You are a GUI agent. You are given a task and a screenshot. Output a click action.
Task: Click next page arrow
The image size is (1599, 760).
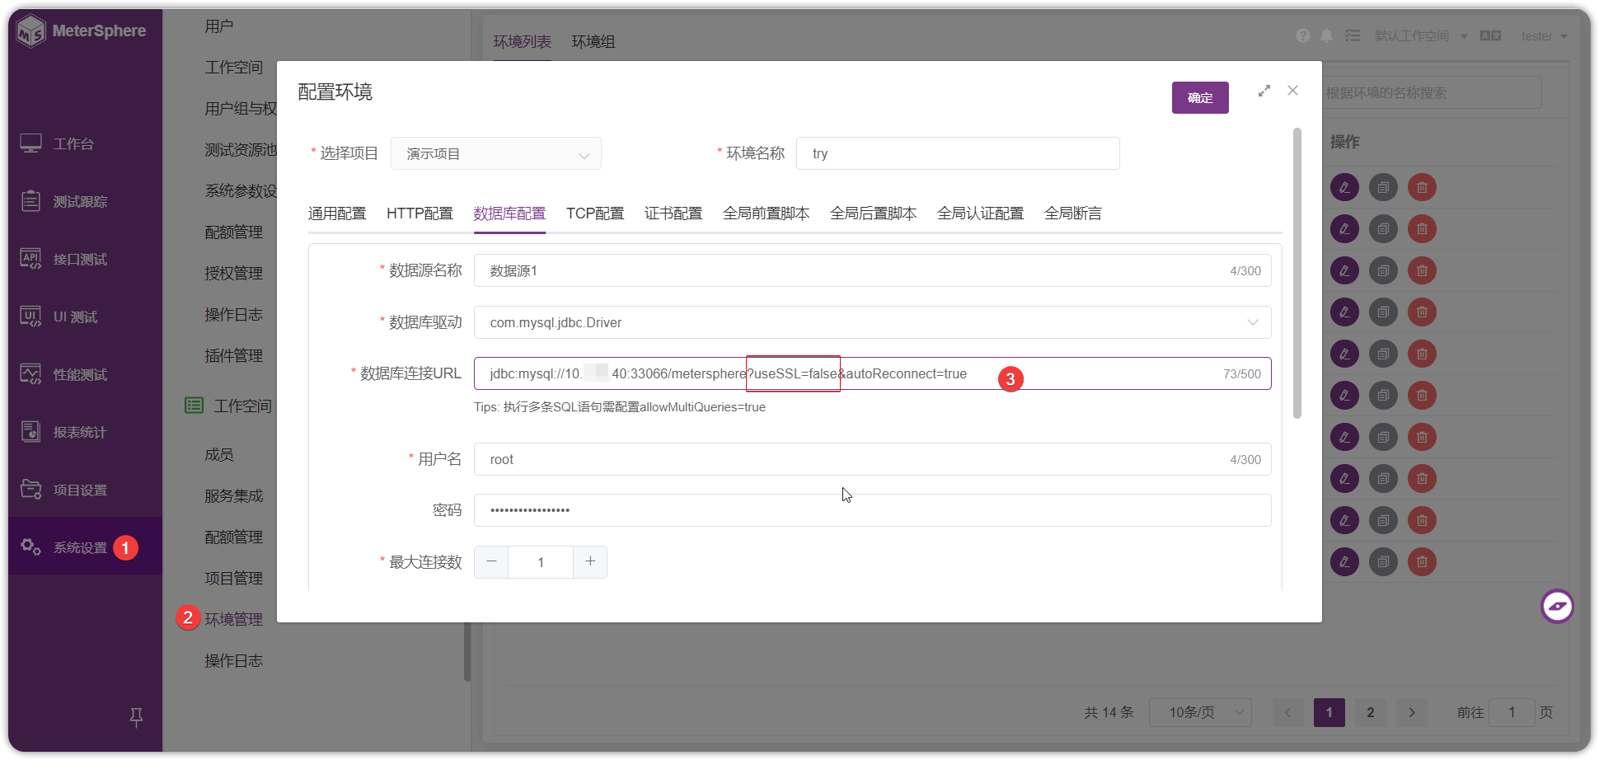(1411, 712)
